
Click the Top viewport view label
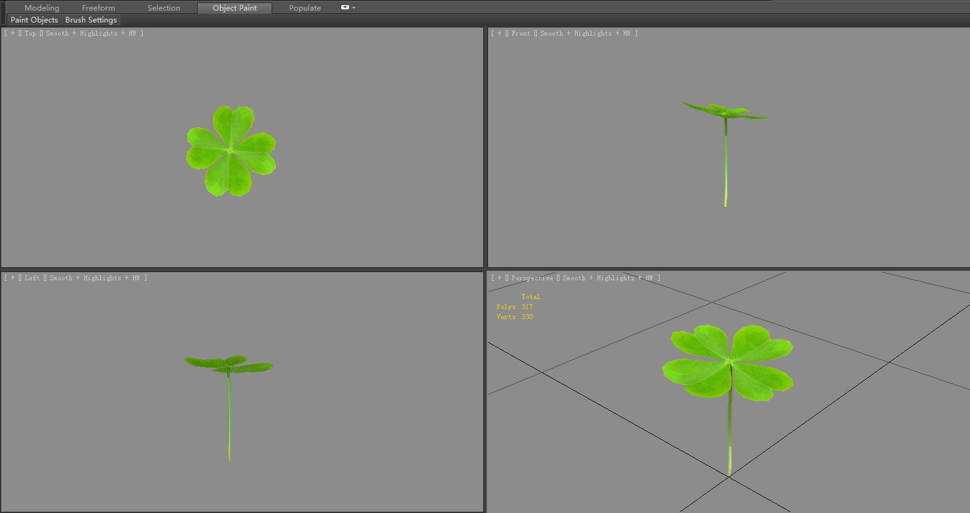pyautogui.click(x=31, y=34)
